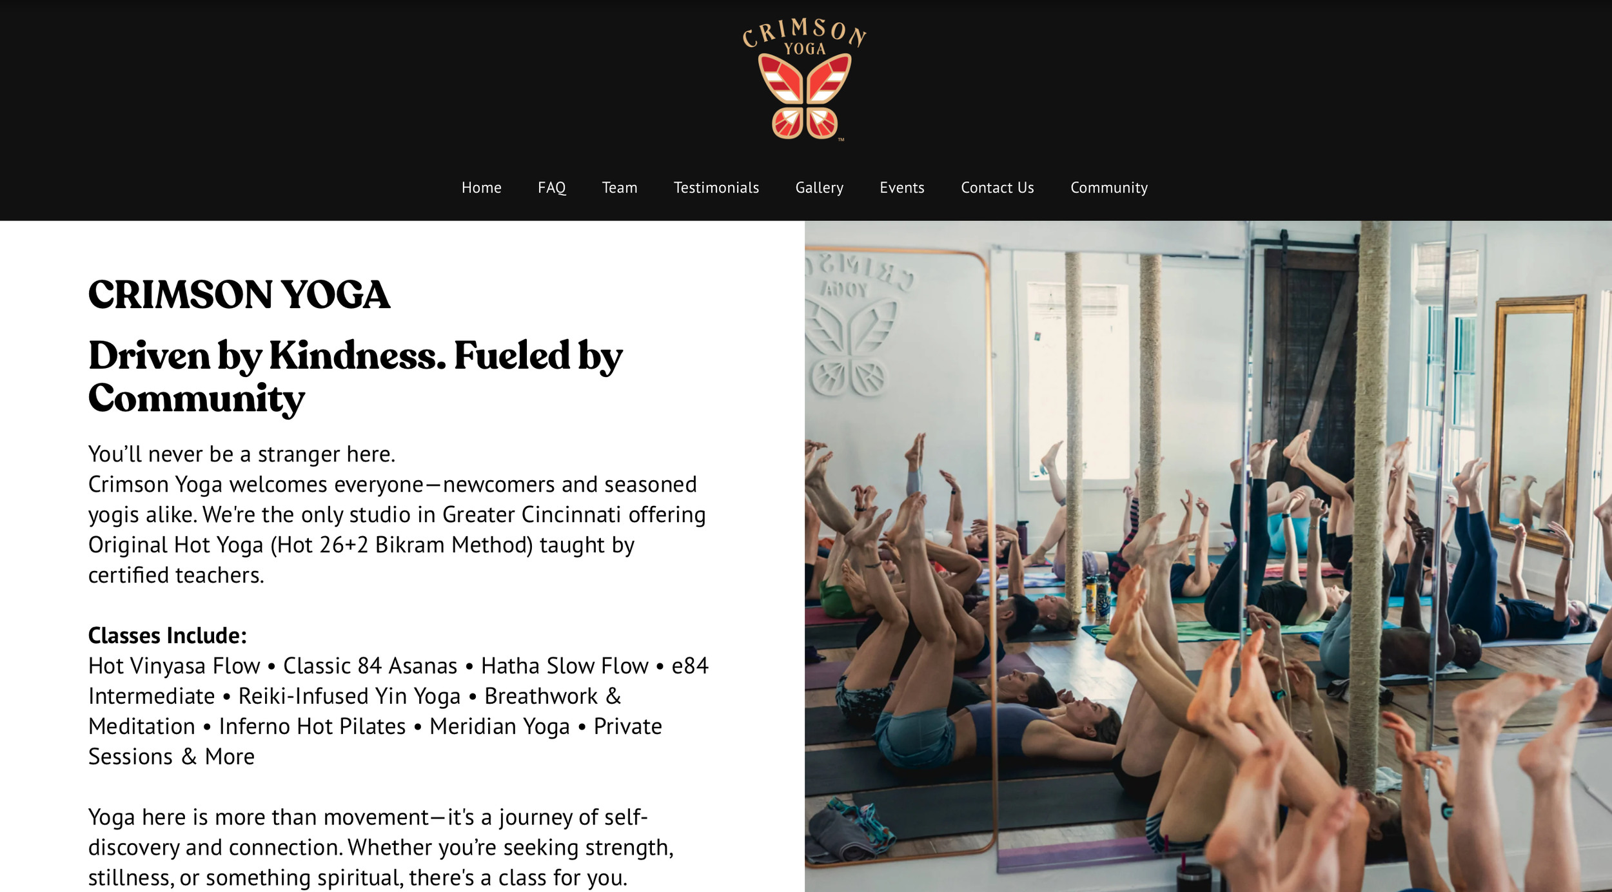Open the Home menu item

481,188
